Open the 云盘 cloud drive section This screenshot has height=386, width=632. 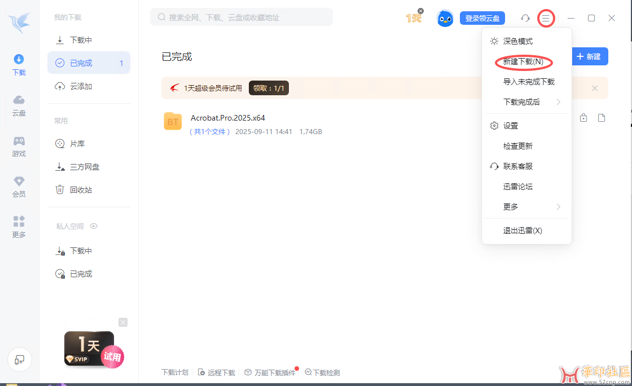19,106
